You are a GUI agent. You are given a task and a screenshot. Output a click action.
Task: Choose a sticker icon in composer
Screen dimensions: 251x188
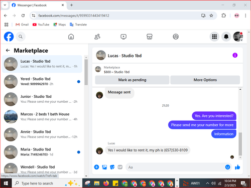112,167
